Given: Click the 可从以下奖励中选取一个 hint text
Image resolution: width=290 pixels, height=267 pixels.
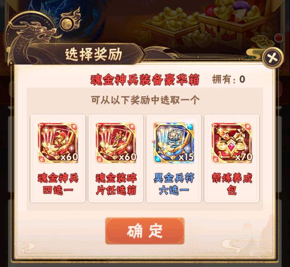Looking at the screenshot, I should [145, 100].
